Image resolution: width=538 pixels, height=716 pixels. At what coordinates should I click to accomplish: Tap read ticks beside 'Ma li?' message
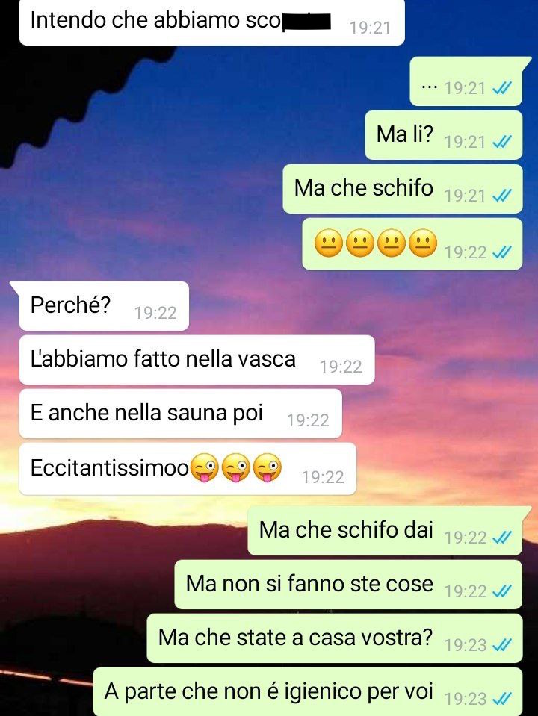[501, 142]
